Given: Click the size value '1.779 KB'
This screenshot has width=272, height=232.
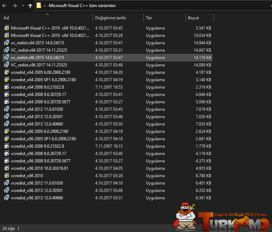Looking at the screenshot, I should pos(203,146).
